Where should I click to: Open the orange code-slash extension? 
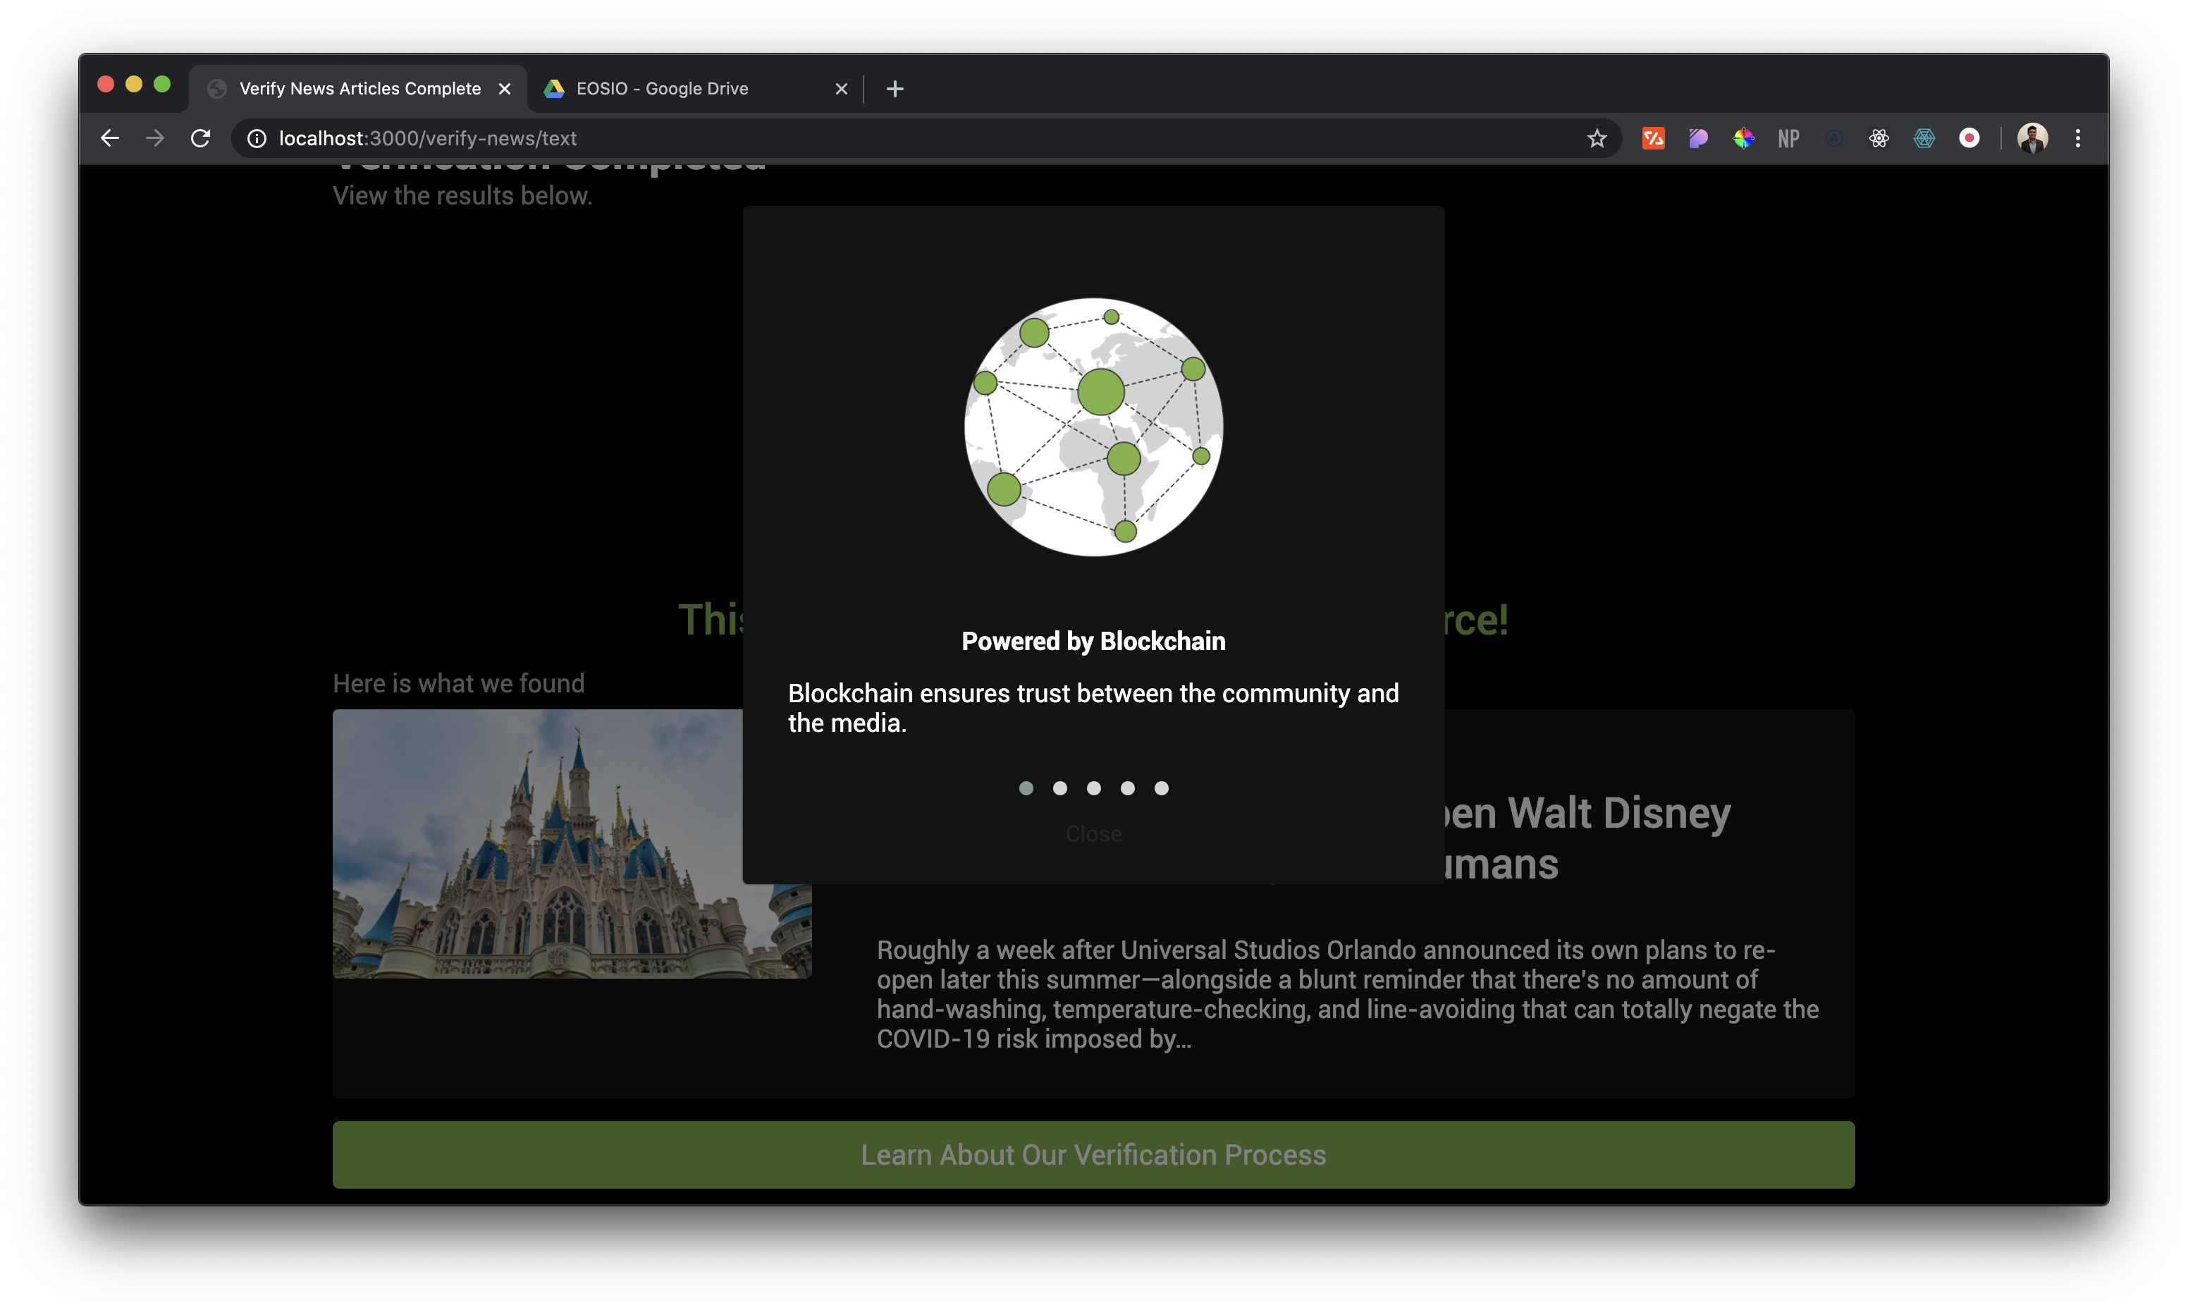point(1652,139)
